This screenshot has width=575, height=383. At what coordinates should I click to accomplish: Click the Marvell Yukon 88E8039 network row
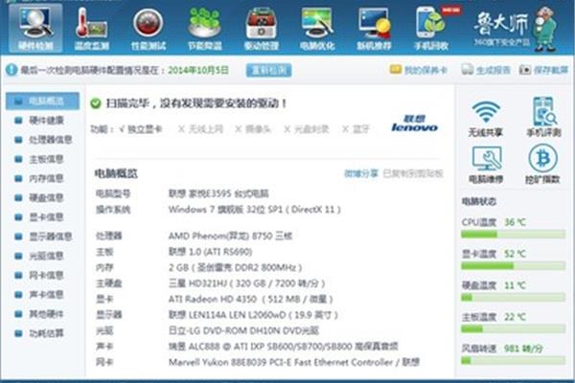coord(258,362)
